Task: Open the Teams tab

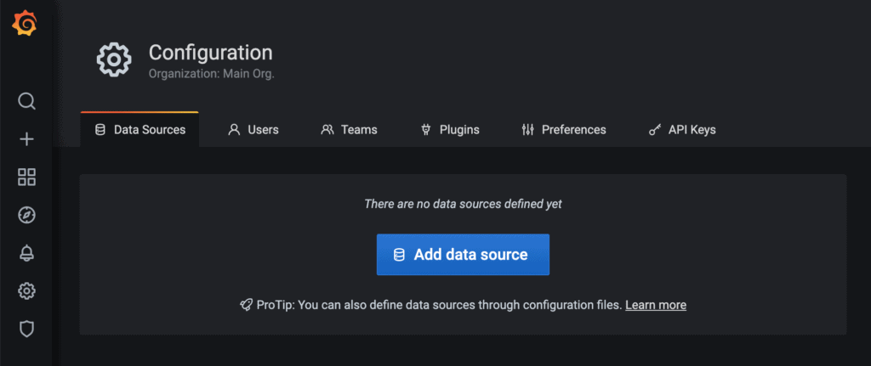Action: pos(349,130)
